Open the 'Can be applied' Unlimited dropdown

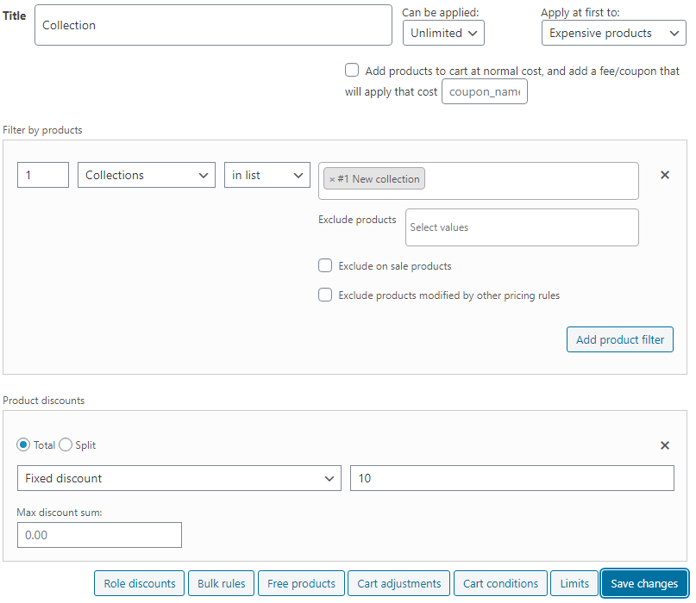point(443,33)
